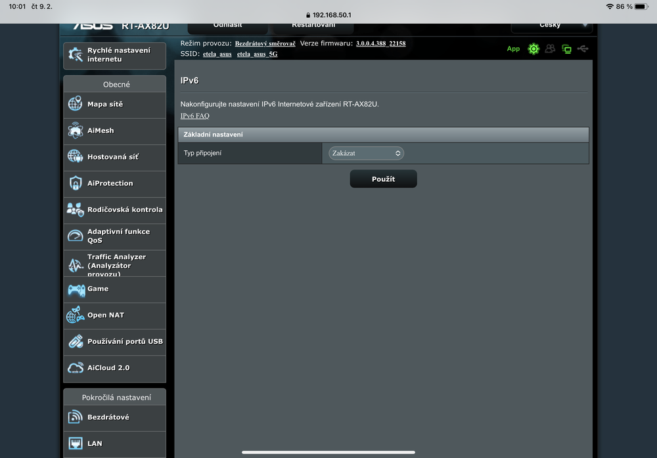Screen dimensions: 657x458
Task: Click the etela_asus_5G SSID link
Action: point(257,54)
